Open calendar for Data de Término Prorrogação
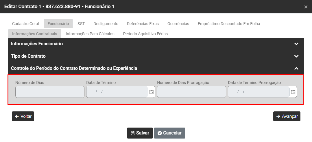312x142 pixels. (293, 92)
